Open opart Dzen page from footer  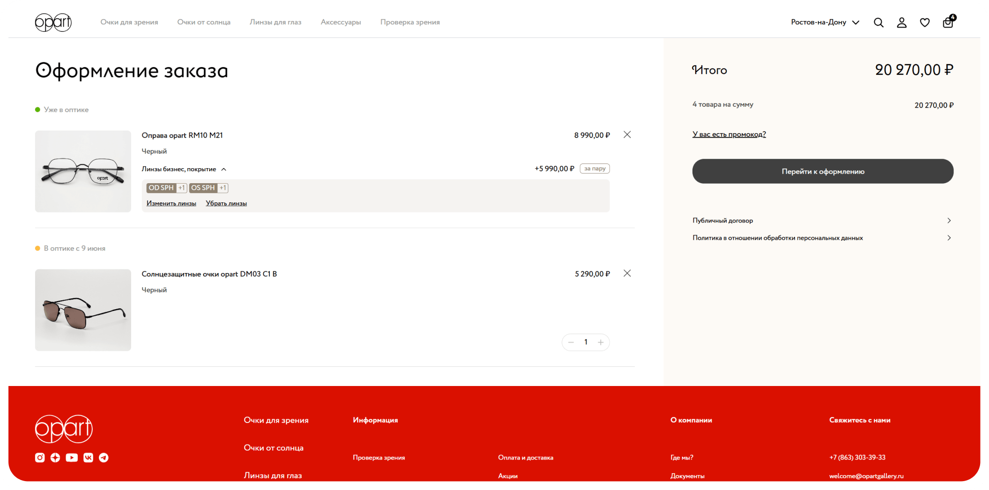[x=55, y=458]
